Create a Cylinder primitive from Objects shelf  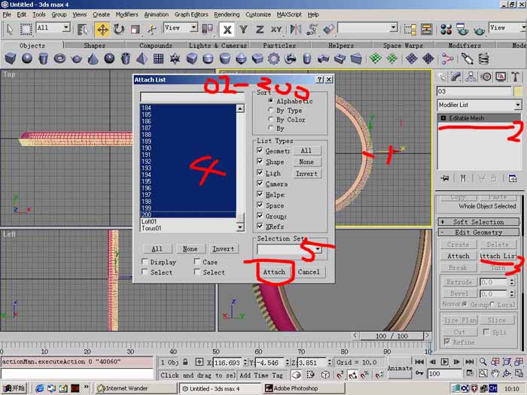44,59
